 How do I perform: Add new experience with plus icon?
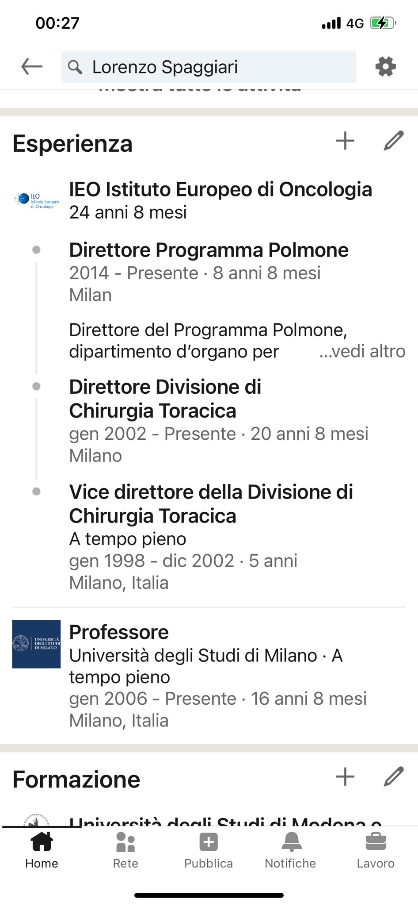tap(345, 142)
